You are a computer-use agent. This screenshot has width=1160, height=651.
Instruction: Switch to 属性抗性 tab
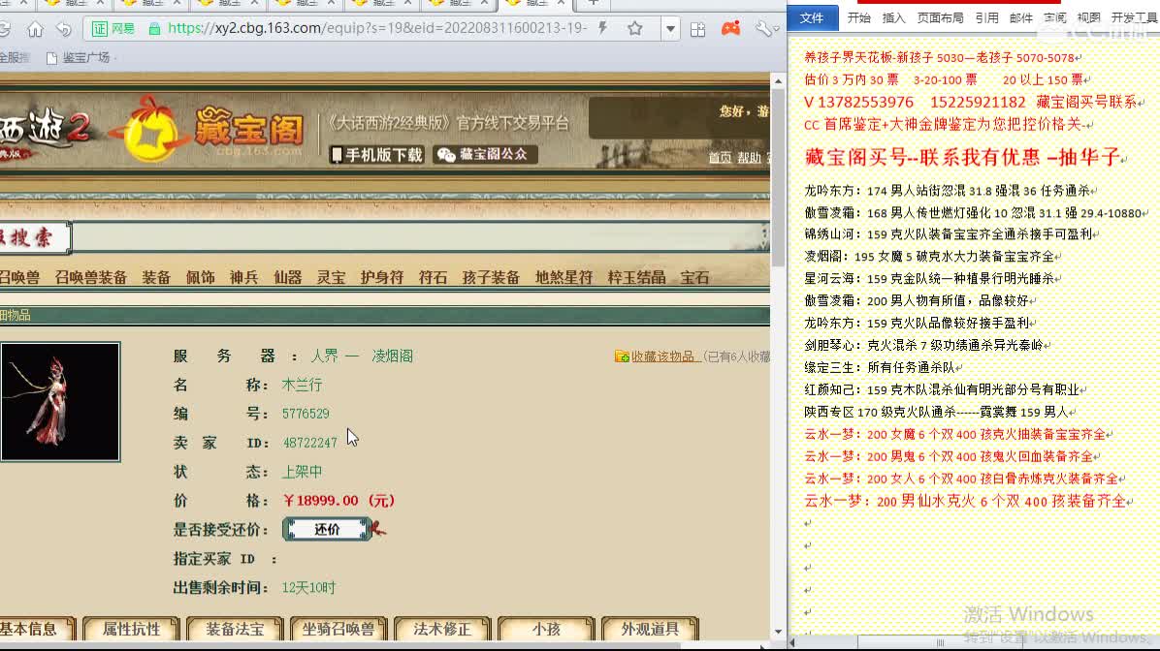(132, 629)
